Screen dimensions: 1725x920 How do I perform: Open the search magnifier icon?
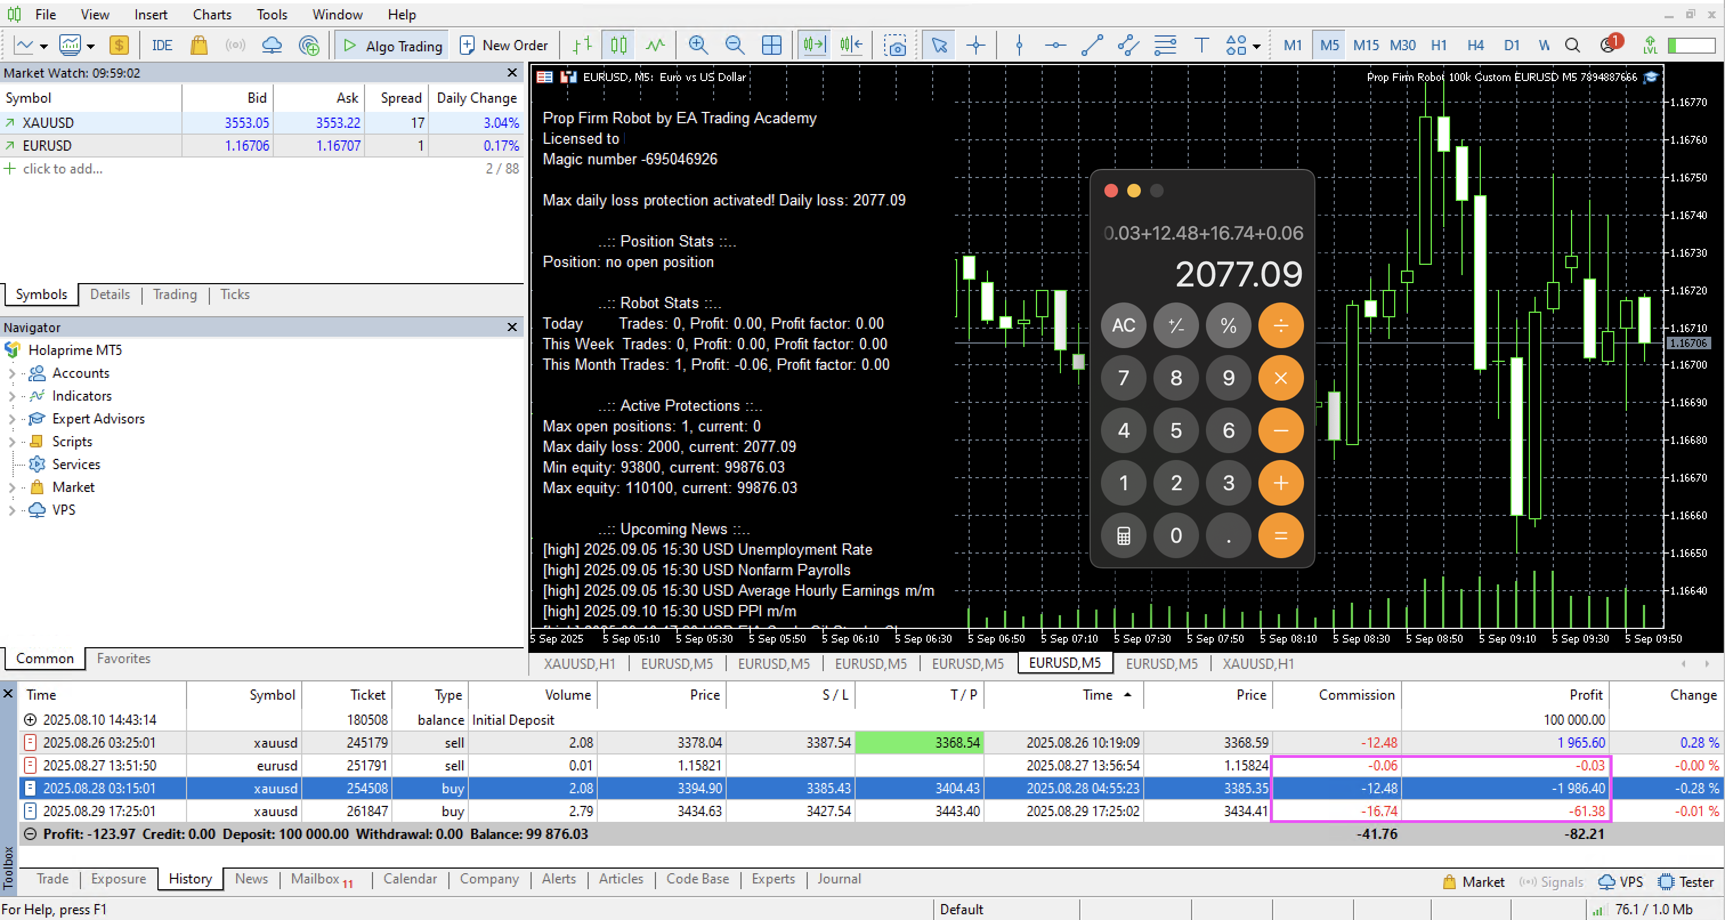(1572, 46)
